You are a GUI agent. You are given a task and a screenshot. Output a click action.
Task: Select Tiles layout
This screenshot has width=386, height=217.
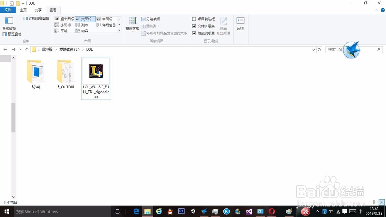pos(61,31)
